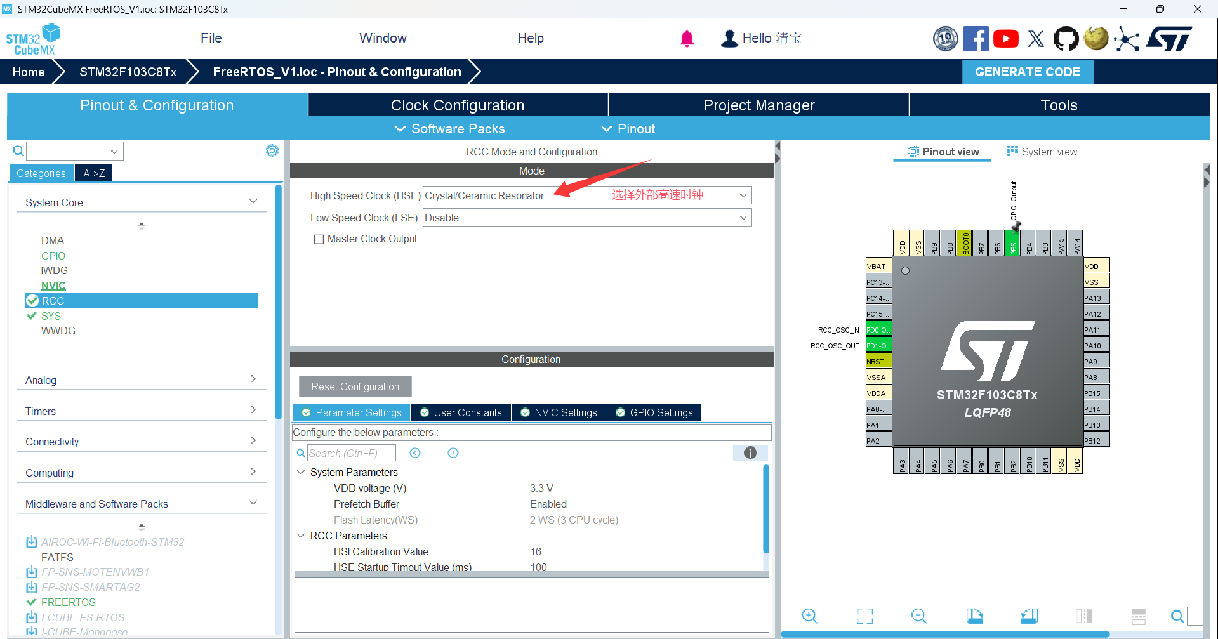Select SYS in System Core list
The image size is (1218, 639).
pyautogui.click(x=51, y=316)
